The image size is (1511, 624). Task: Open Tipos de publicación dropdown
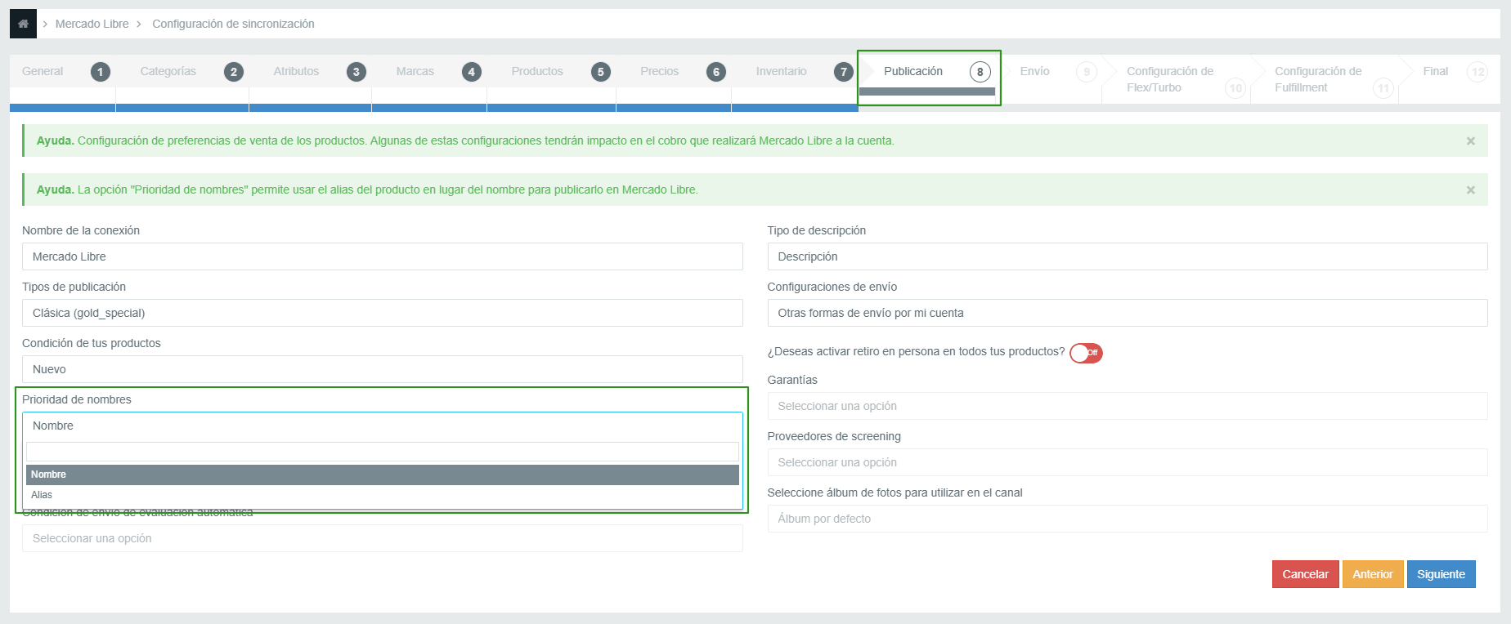pyautogui.click(x=383, y=313)
